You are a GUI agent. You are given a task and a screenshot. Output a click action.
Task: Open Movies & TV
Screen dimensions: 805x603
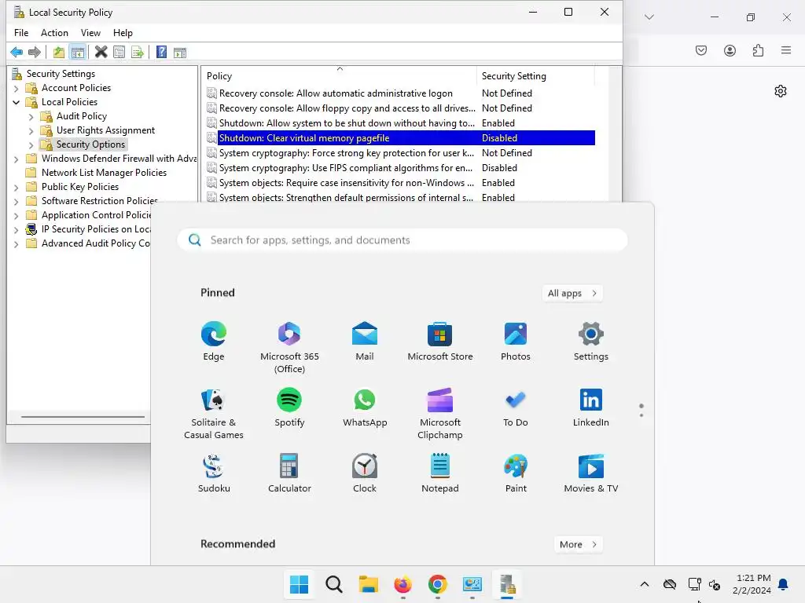pos(591,473)
